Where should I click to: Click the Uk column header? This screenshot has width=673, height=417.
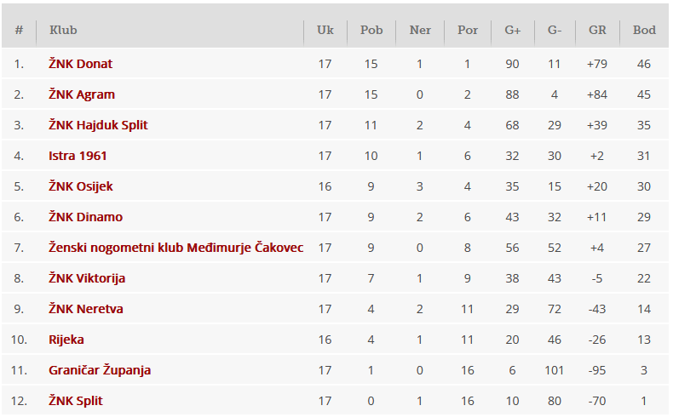click(x=325, y=30)
